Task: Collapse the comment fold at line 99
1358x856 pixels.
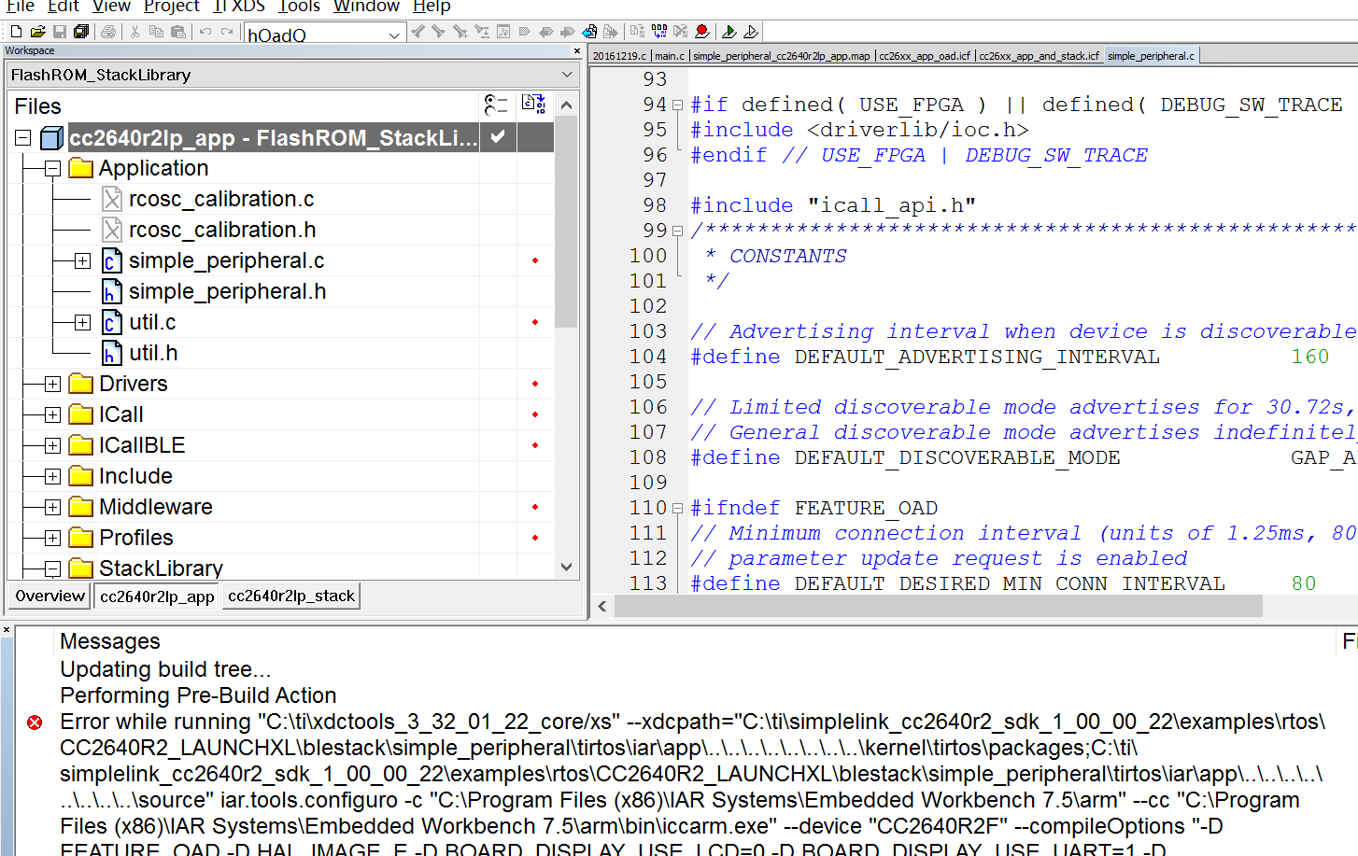Action: [678, 231]
